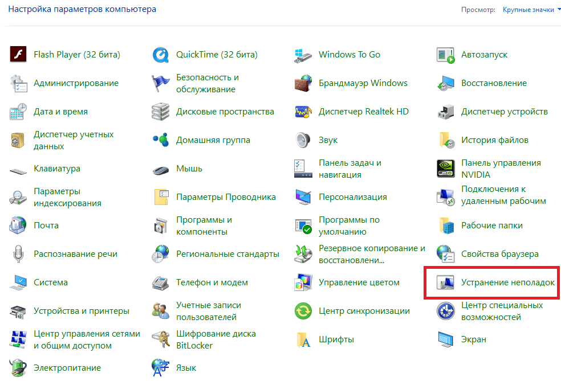Click the QuickTime icon
The width and height of the screenshot is (561, 381).
point(161,55)
